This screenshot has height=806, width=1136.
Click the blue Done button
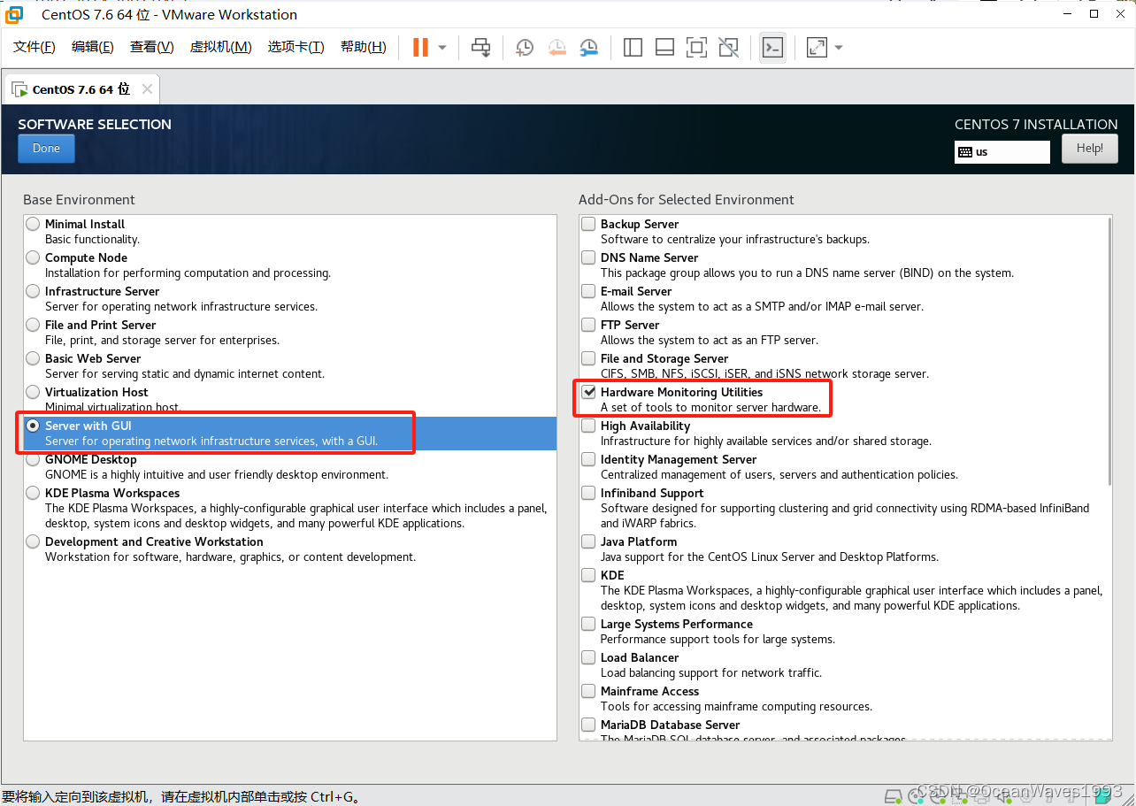(46, 149)
